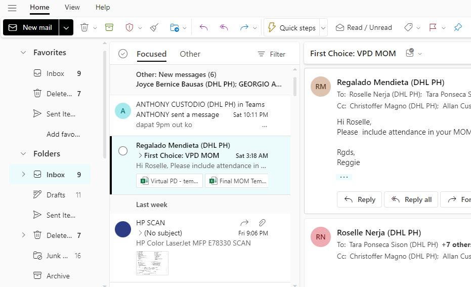This screenshot has height=287, width=471.
Task: Click the Report shield icon
Action: 129,28
